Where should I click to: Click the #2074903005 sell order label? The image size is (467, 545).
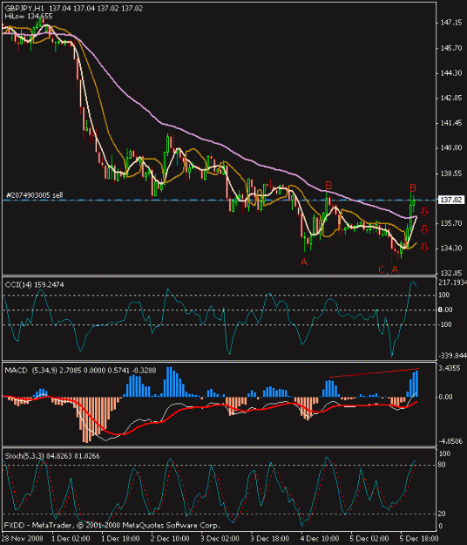pyautogui.click(x=34, y=195)
